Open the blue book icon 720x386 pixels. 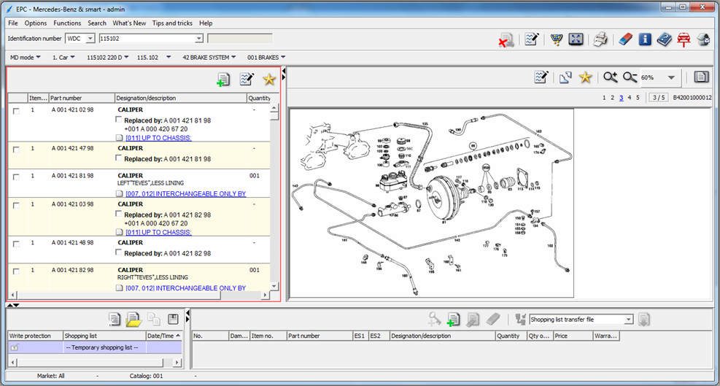click(x=664, y=39)
